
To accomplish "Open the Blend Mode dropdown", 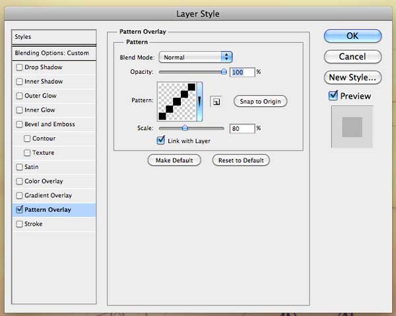I will point(195,57).
